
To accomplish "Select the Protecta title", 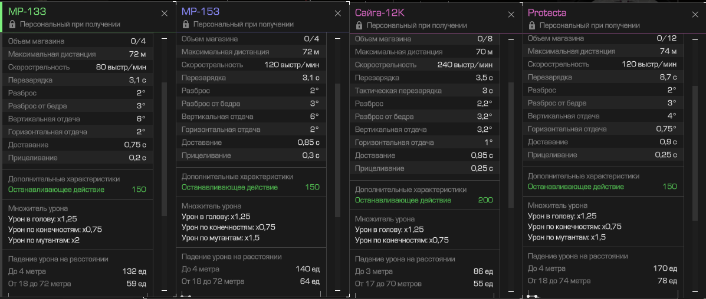I will pyautogui.click(x=547, y=12).
